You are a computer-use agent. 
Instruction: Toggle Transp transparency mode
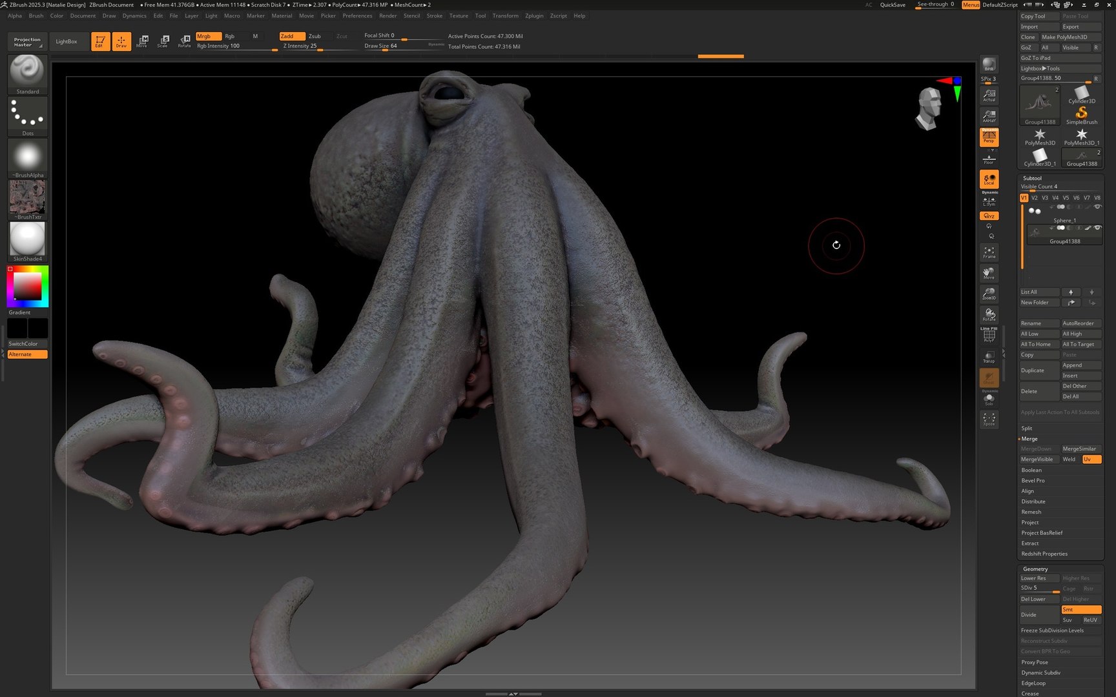pos(989,357)
